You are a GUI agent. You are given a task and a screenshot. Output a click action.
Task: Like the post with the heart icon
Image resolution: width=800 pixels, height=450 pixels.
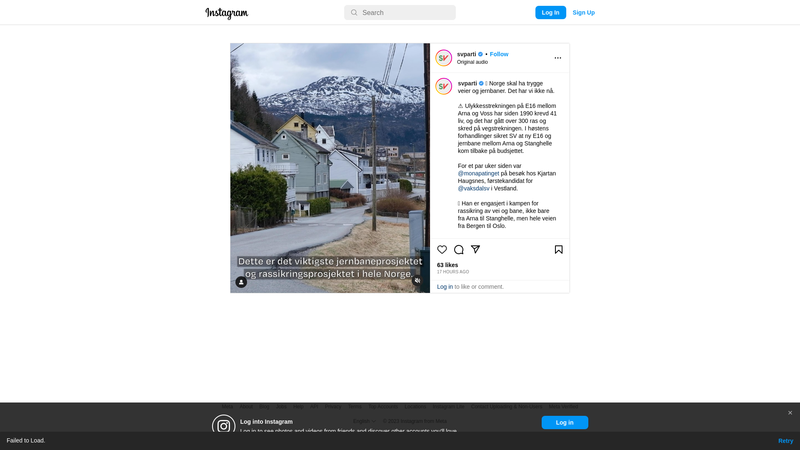point(442,250)
